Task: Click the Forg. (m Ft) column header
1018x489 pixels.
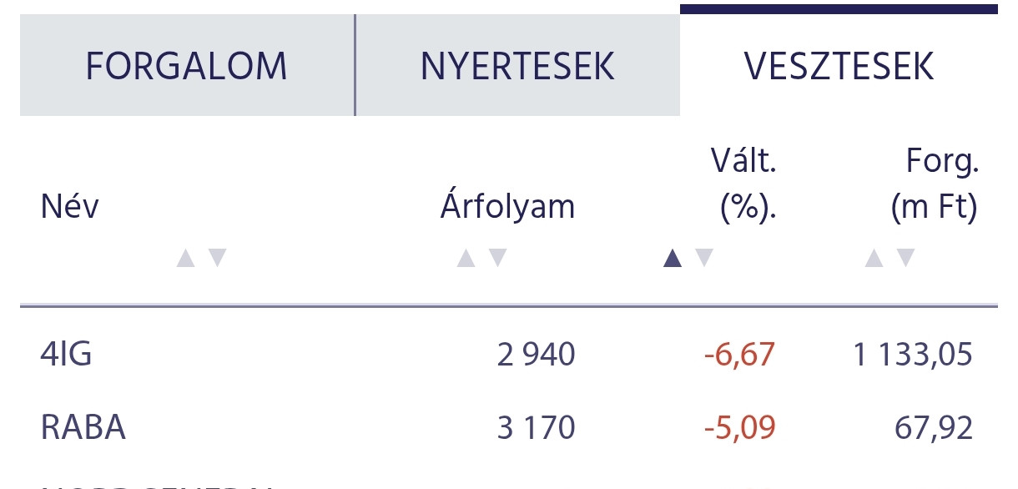Action: [935, 184]
